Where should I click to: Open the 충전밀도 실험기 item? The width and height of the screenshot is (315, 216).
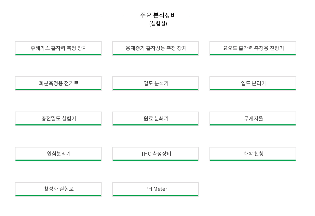click(58, 119)
